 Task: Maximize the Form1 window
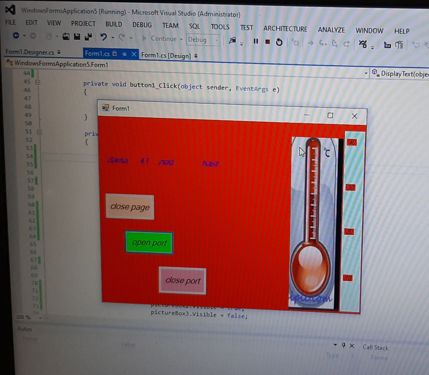[x=330, y=115]
